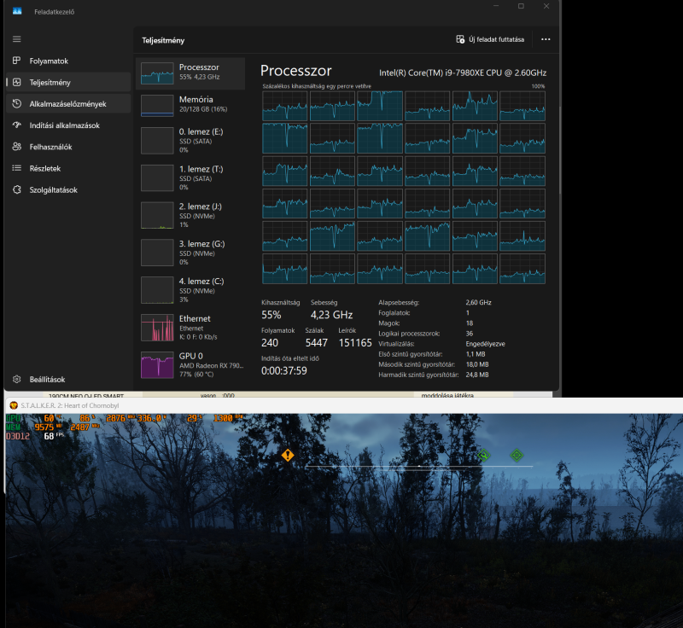Viewport: 683px width, 628px height.
Task: Click the 68 FPS overlay counter
Action: pyautogui.click(x=54, y=436)
